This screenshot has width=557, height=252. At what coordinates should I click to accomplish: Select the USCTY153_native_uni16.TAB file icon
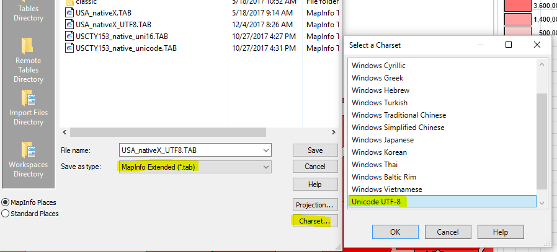point(70,37)
